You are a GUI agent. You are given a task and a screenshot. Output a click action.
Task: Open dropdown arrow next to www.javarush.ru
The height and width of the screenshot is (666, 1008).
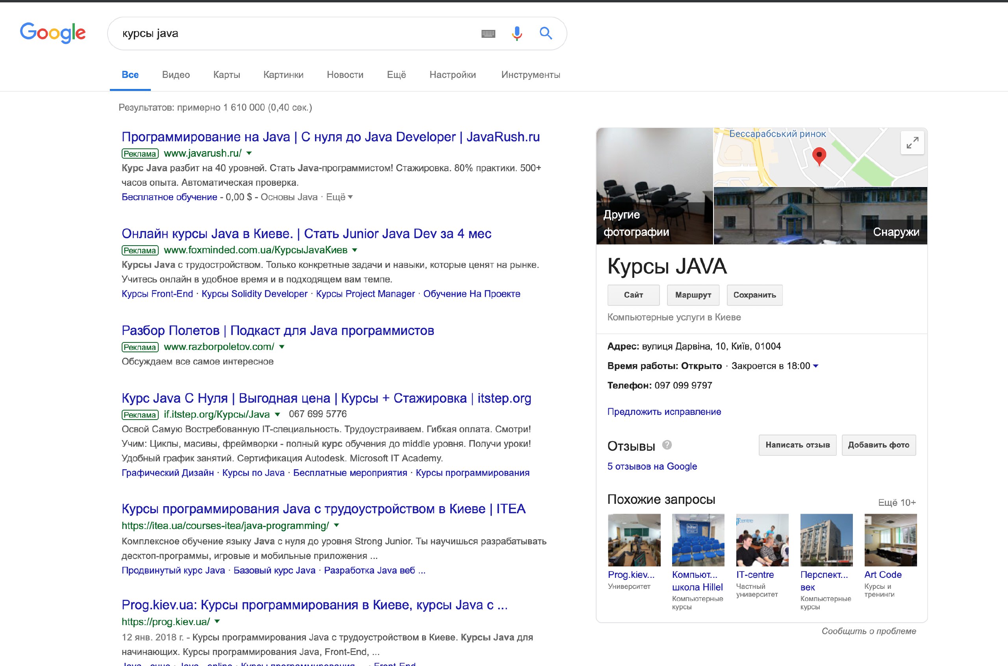coord(249,154)
